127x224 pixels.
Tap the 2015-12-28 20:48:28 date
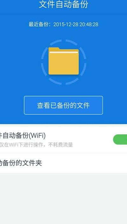tap(76, 24)
